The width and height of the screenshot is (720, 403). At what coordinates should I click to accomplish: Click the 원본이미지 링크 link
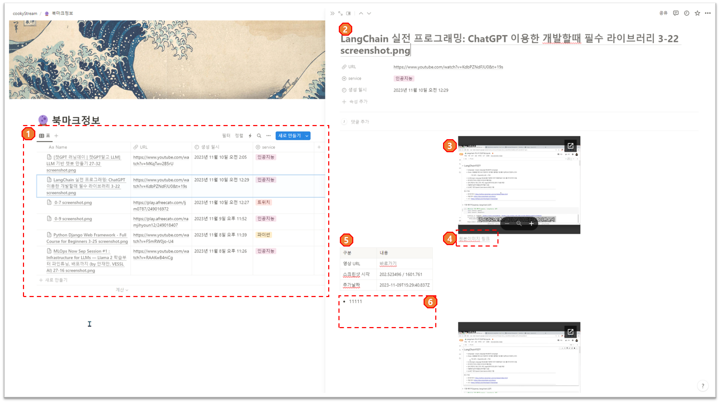pos(474,239)
